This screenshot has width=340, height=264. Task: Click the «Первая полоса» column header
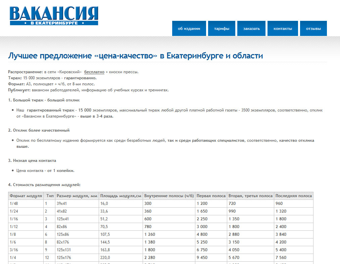(211, 196)
